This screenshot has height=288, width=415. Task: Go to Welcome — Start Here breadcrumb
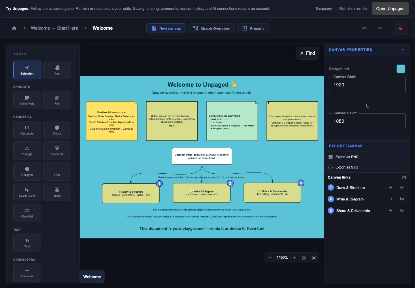pos(54,28)
